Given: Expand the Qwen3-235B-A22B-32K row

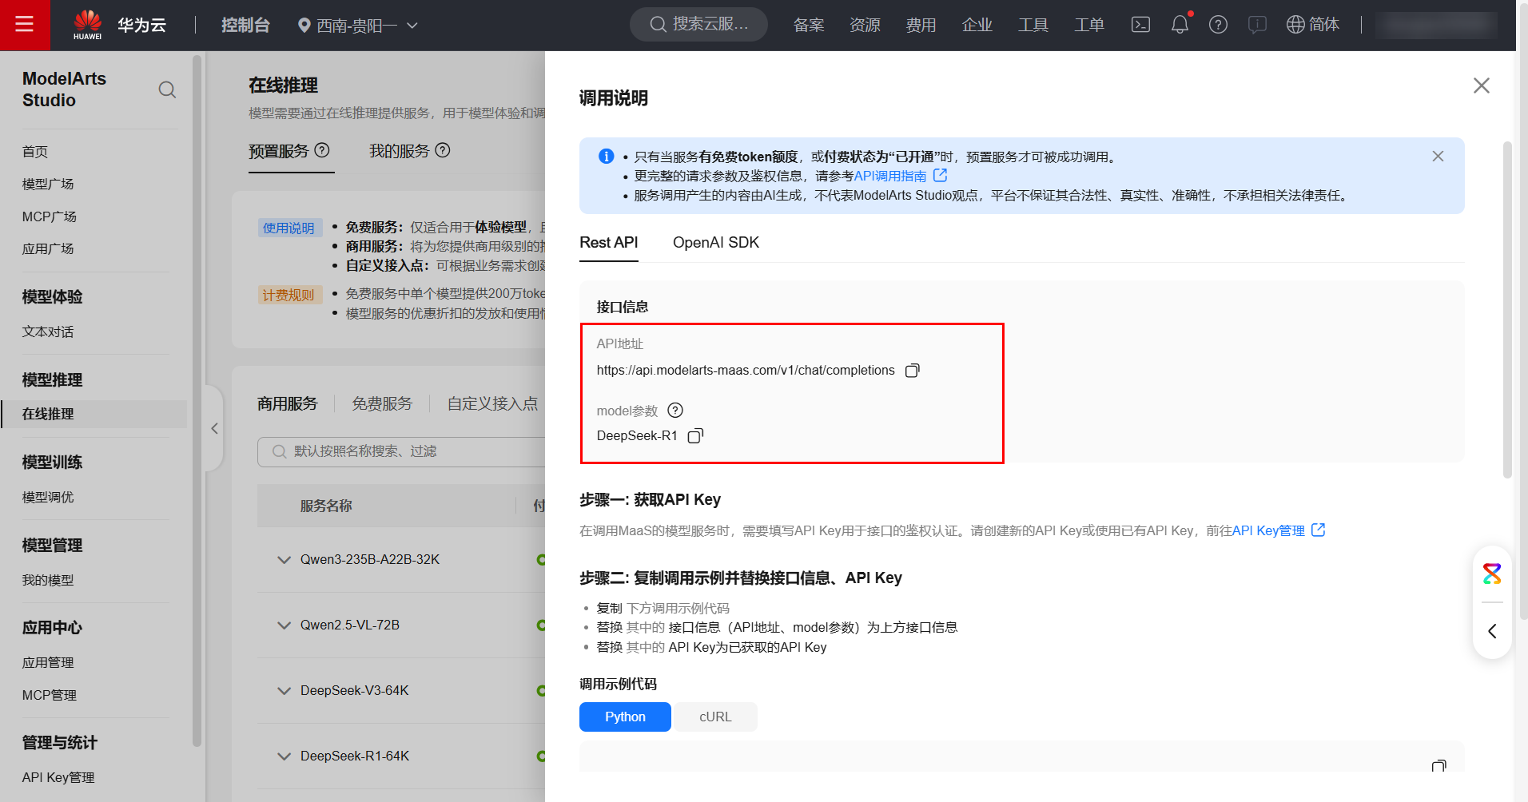Looking at the screenshot, I should tap(284, 560).
